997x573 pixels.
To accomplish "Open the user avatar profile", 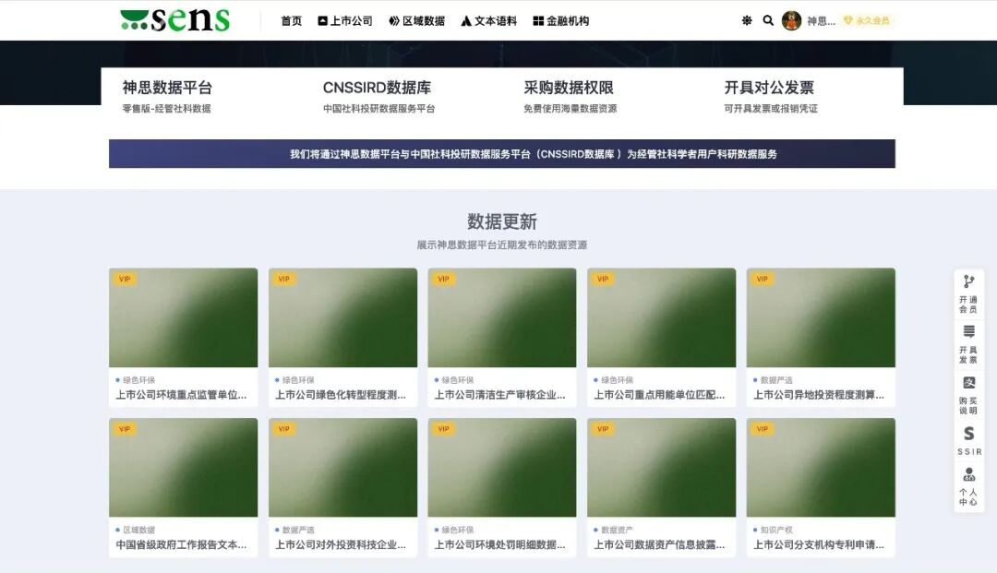I will coord(791,20).
